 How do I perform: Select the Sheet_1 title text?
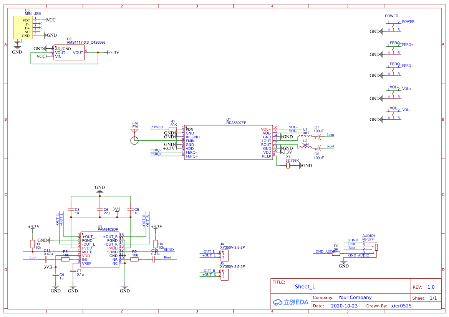coord(305,287)
